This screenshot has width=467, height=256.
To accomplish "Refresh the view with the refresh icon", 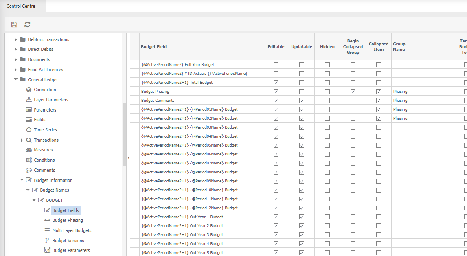I will (27, 24).
